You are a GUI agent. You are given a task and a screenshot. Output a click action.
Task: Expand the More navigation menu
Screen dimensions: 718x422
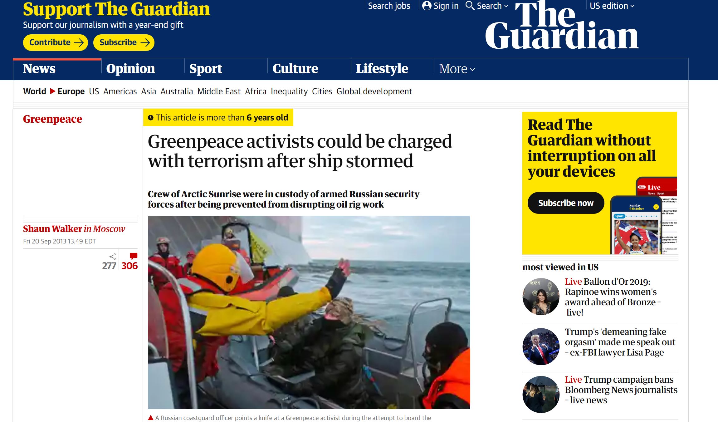(457, 69)
